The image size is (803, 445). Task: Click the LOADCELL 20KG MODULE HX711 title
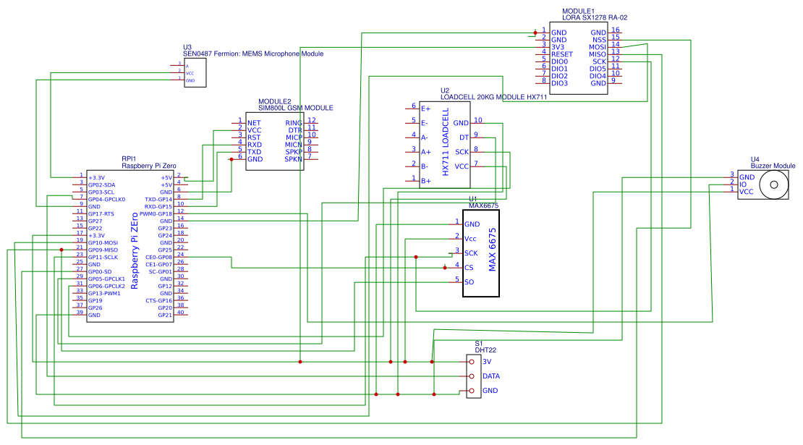(493, 97)
